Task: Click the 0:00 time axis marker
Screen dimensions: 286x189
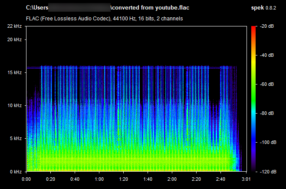Action: 26,179
